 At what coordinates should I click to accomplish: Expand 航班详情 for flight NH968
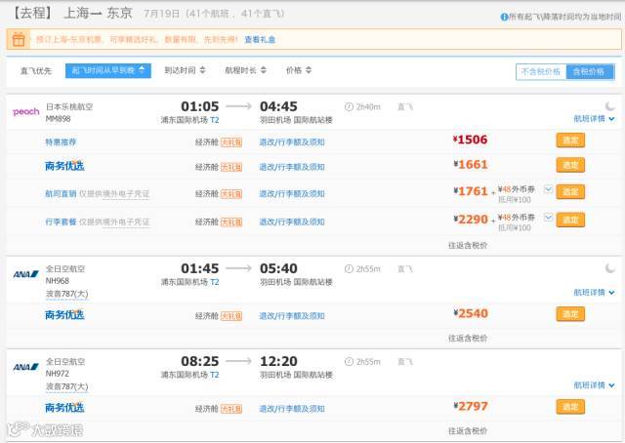[594, 293]
